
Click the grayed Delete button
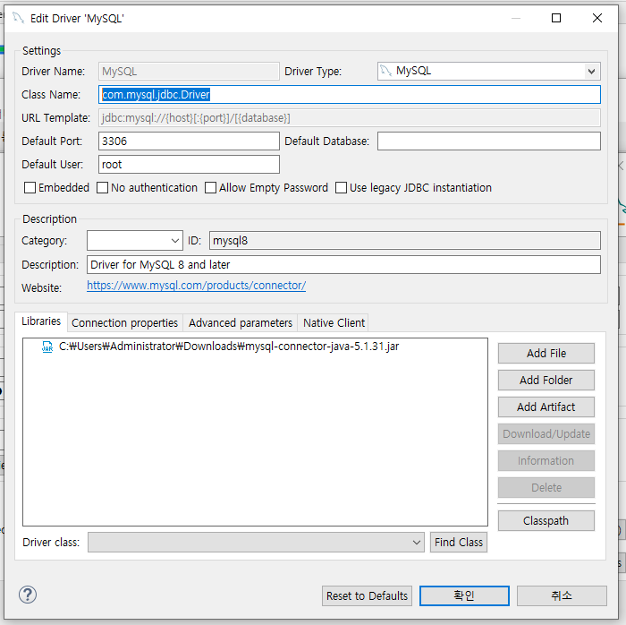[546, 487]
